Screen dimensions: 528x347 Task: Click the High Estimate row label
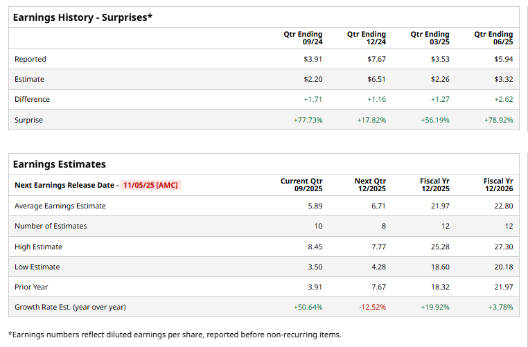pos(38,247)
